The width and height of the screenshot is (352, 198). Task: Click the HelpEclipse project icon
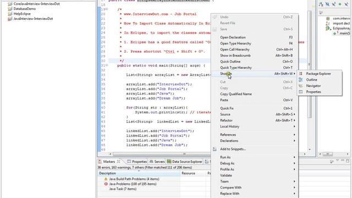(x=10, y=14)
